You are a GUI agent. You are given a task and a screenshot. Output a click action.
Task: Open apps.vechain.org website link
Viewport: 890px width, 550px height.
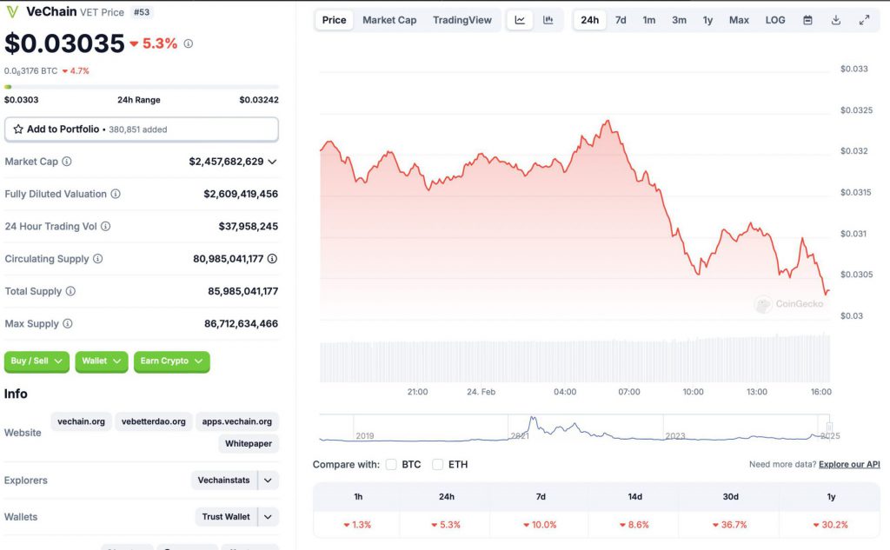point(236,421)
